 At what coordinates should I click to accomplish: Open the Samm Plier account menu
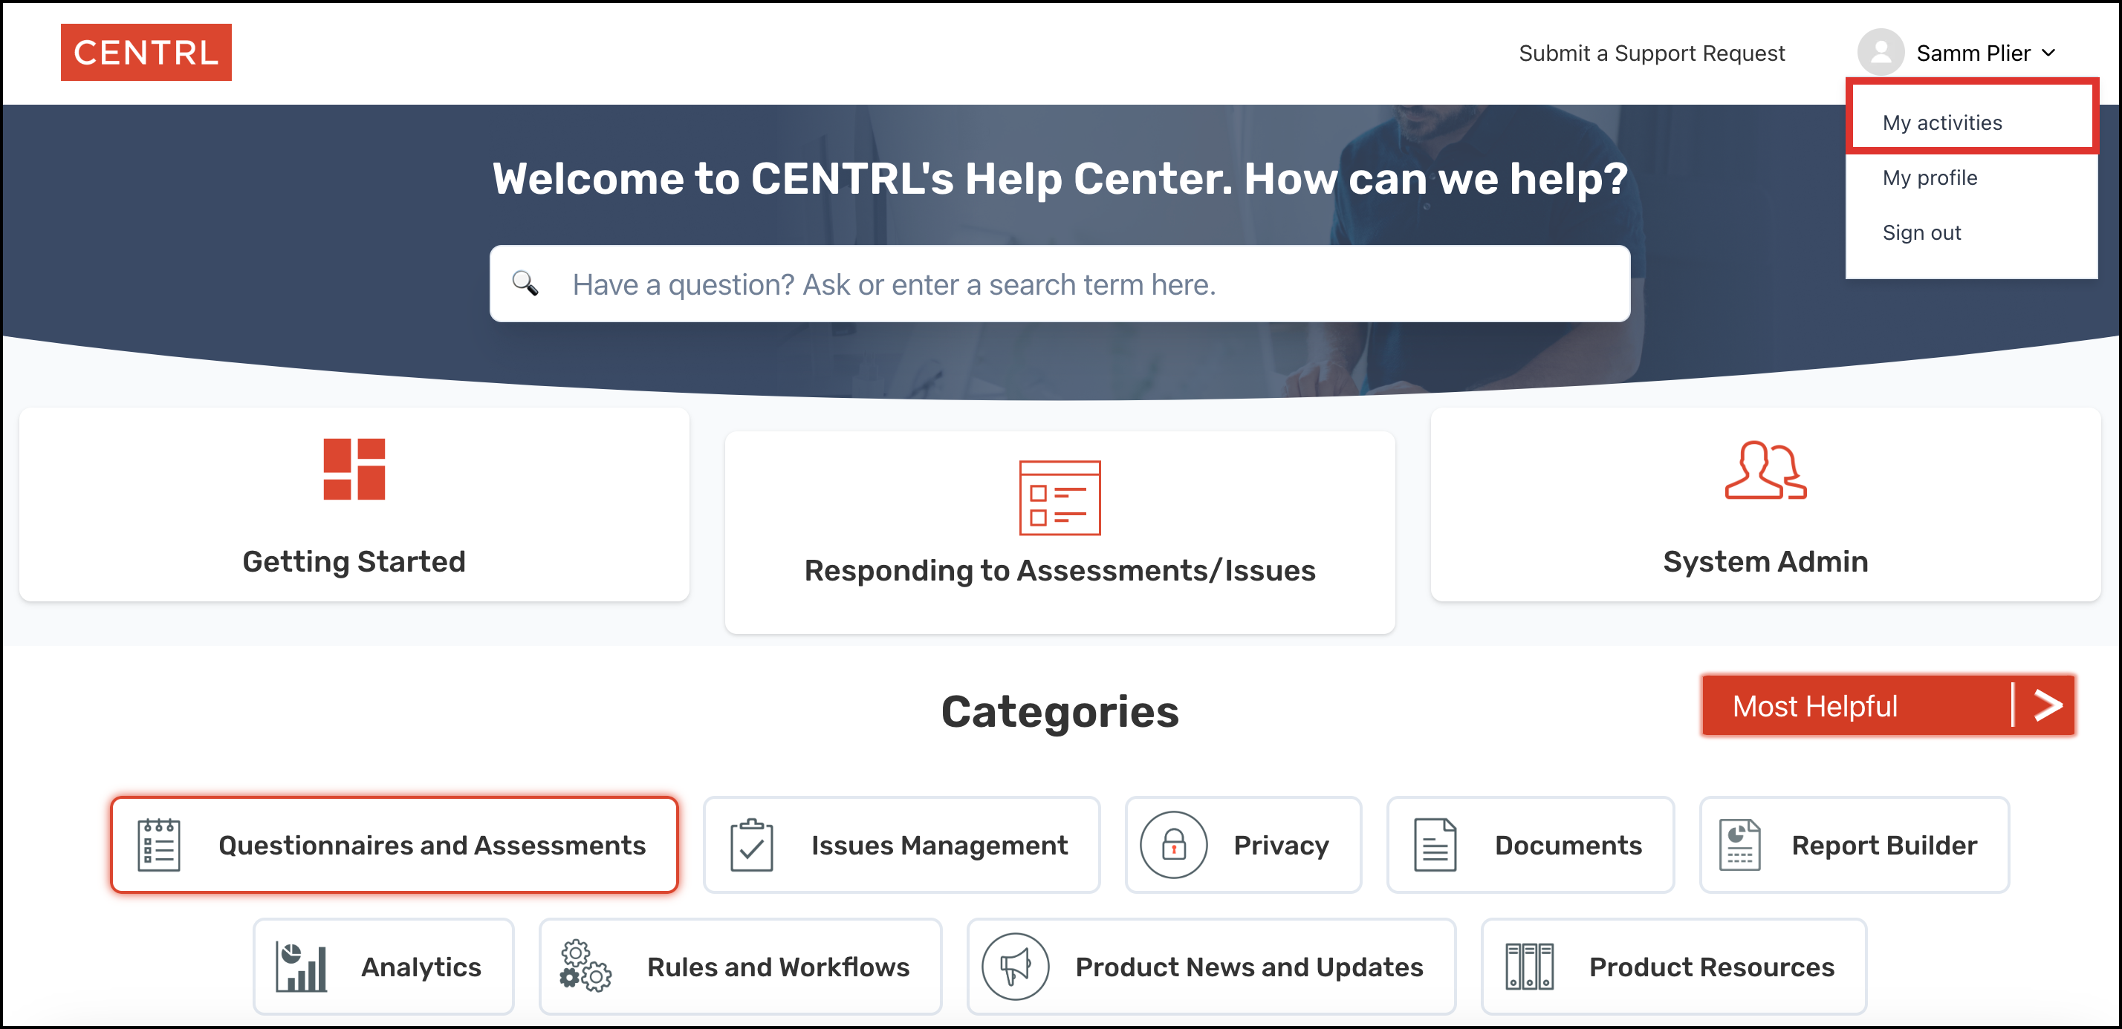click(x=1957, y=53)
